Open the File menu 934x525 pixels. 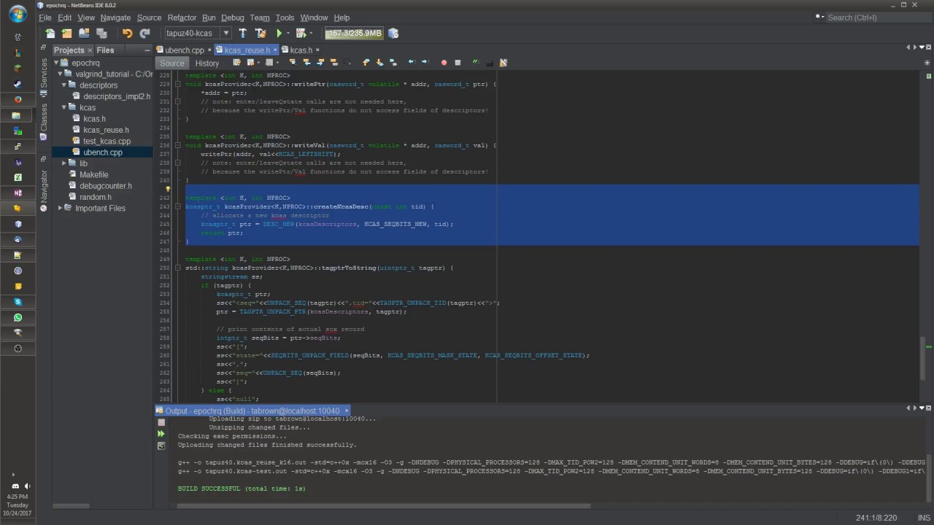coord(45,17)
